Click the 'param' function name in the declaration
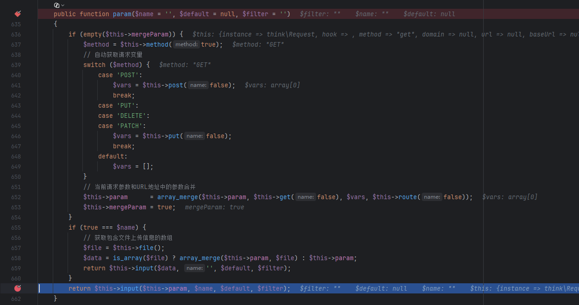This screenshot has width=579, height=305. pos(122,14)
